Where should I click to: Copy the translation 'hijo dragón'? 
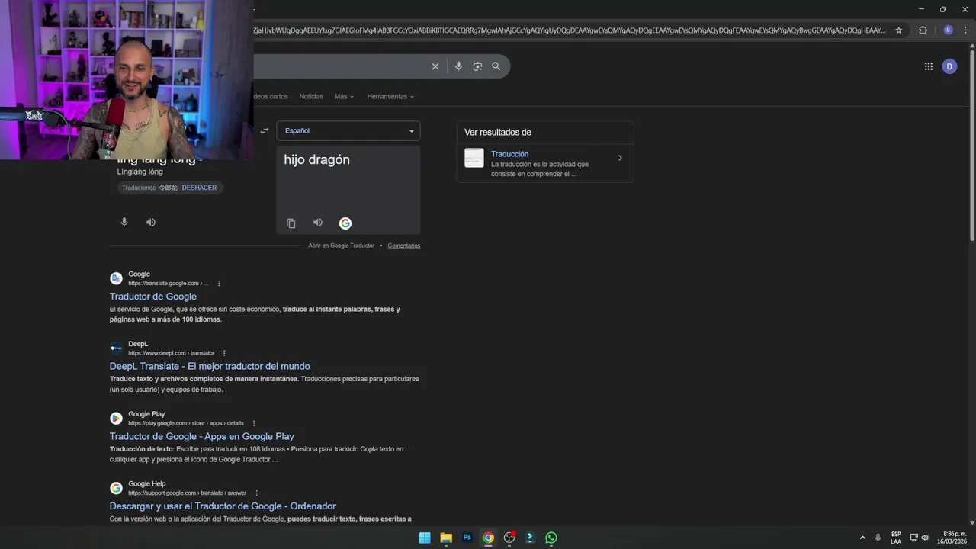point(291,223)
